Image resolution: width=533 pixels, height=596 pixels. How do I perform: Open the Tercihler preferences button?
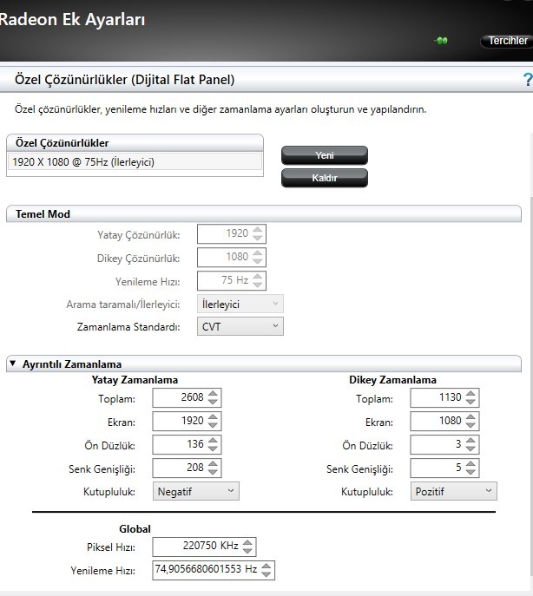pos(507,41)
